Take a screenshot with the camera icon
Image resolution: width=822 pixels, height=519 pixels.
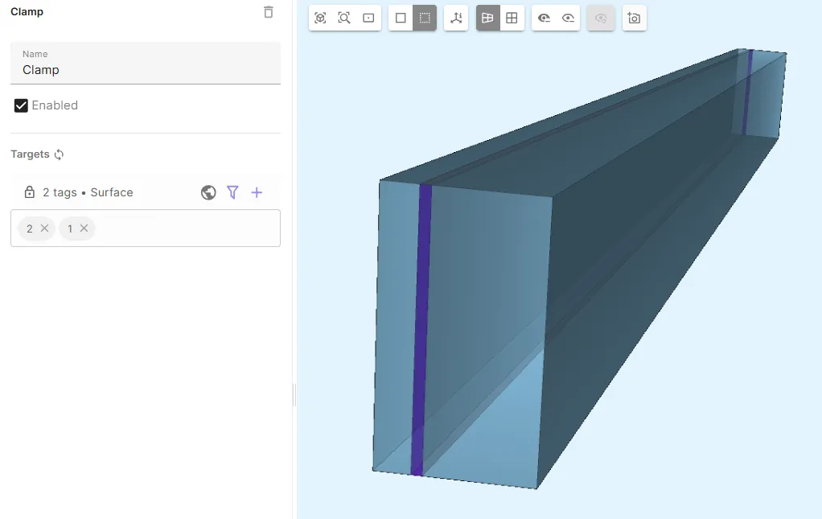coord(635,18)
